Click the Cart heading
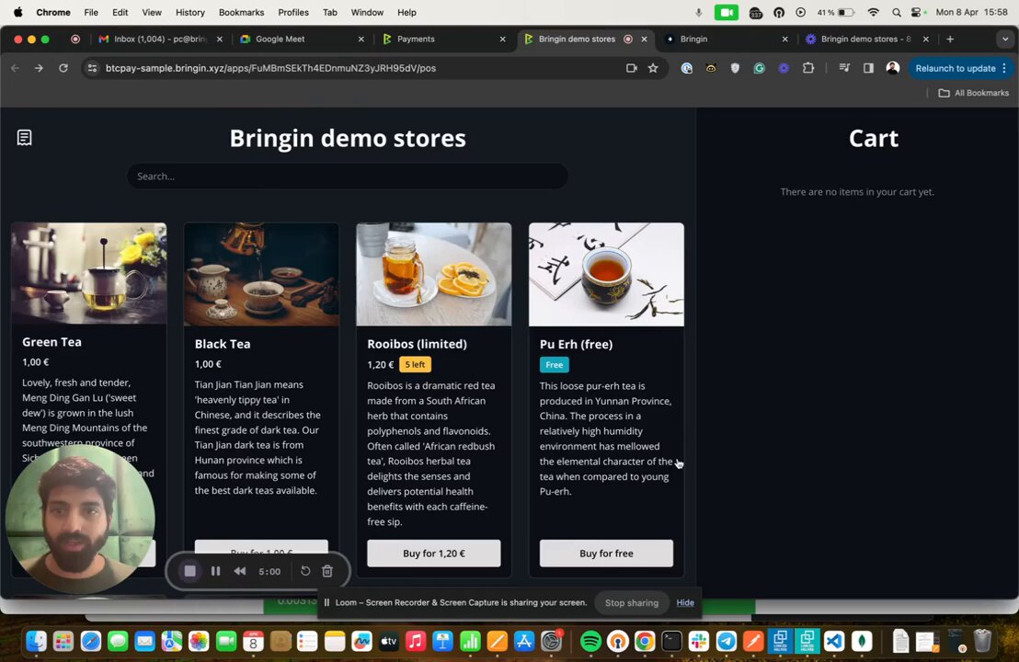This screenshot has height=662, width=1019. pyautogui.click(x=874, y=138)
